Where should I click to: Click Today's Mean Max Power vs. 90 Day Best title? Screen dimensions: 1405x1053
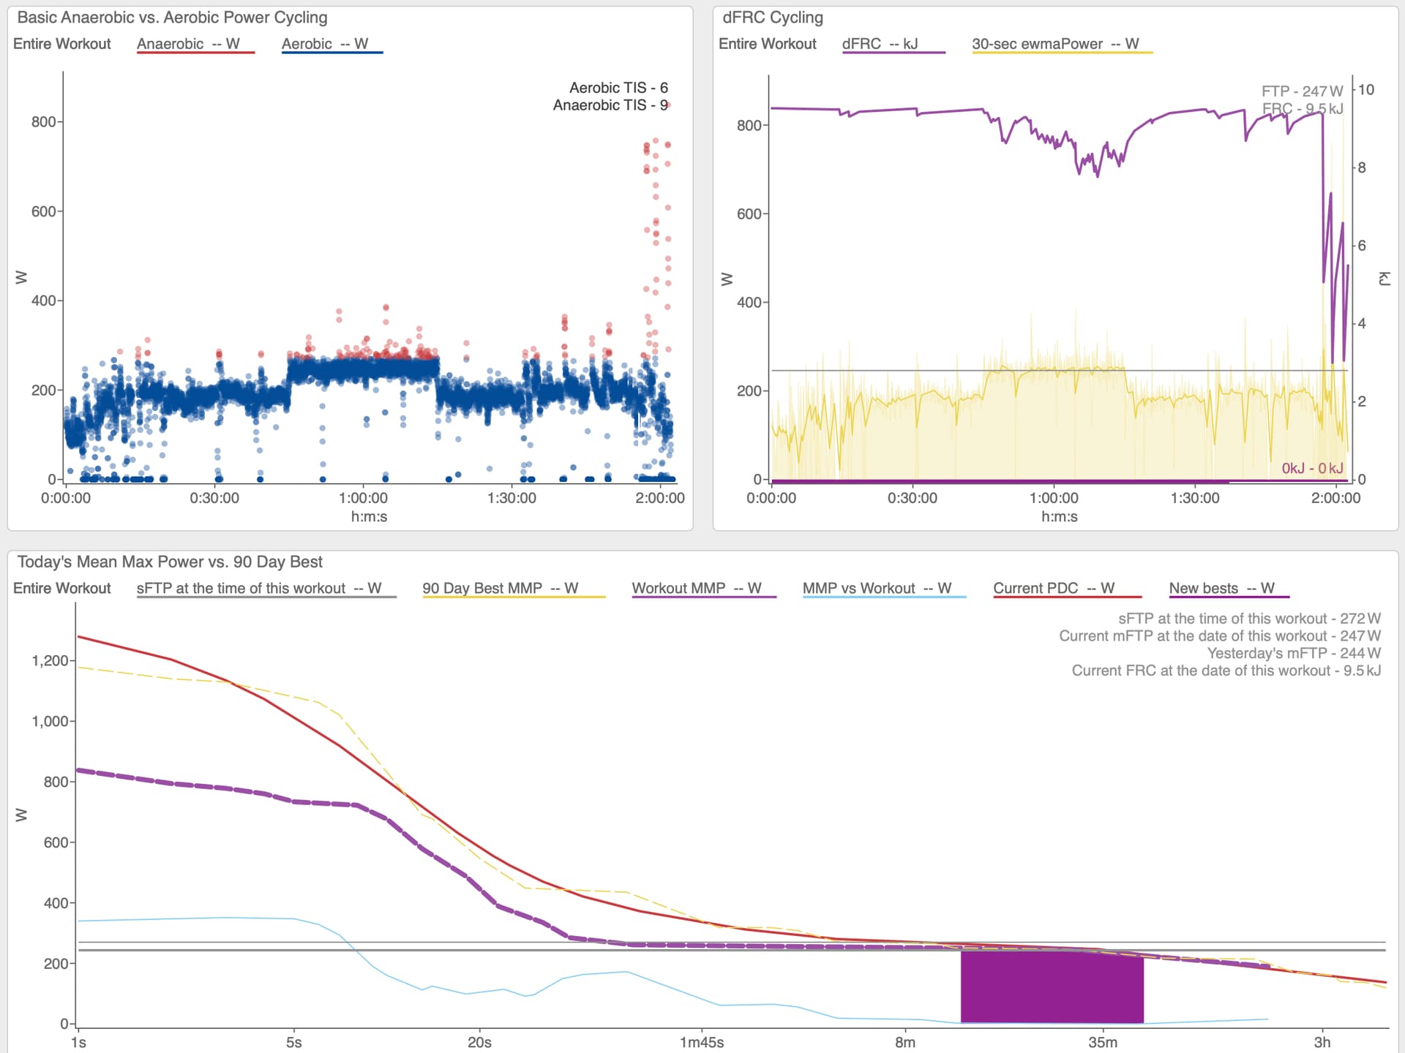pos(170,562)
